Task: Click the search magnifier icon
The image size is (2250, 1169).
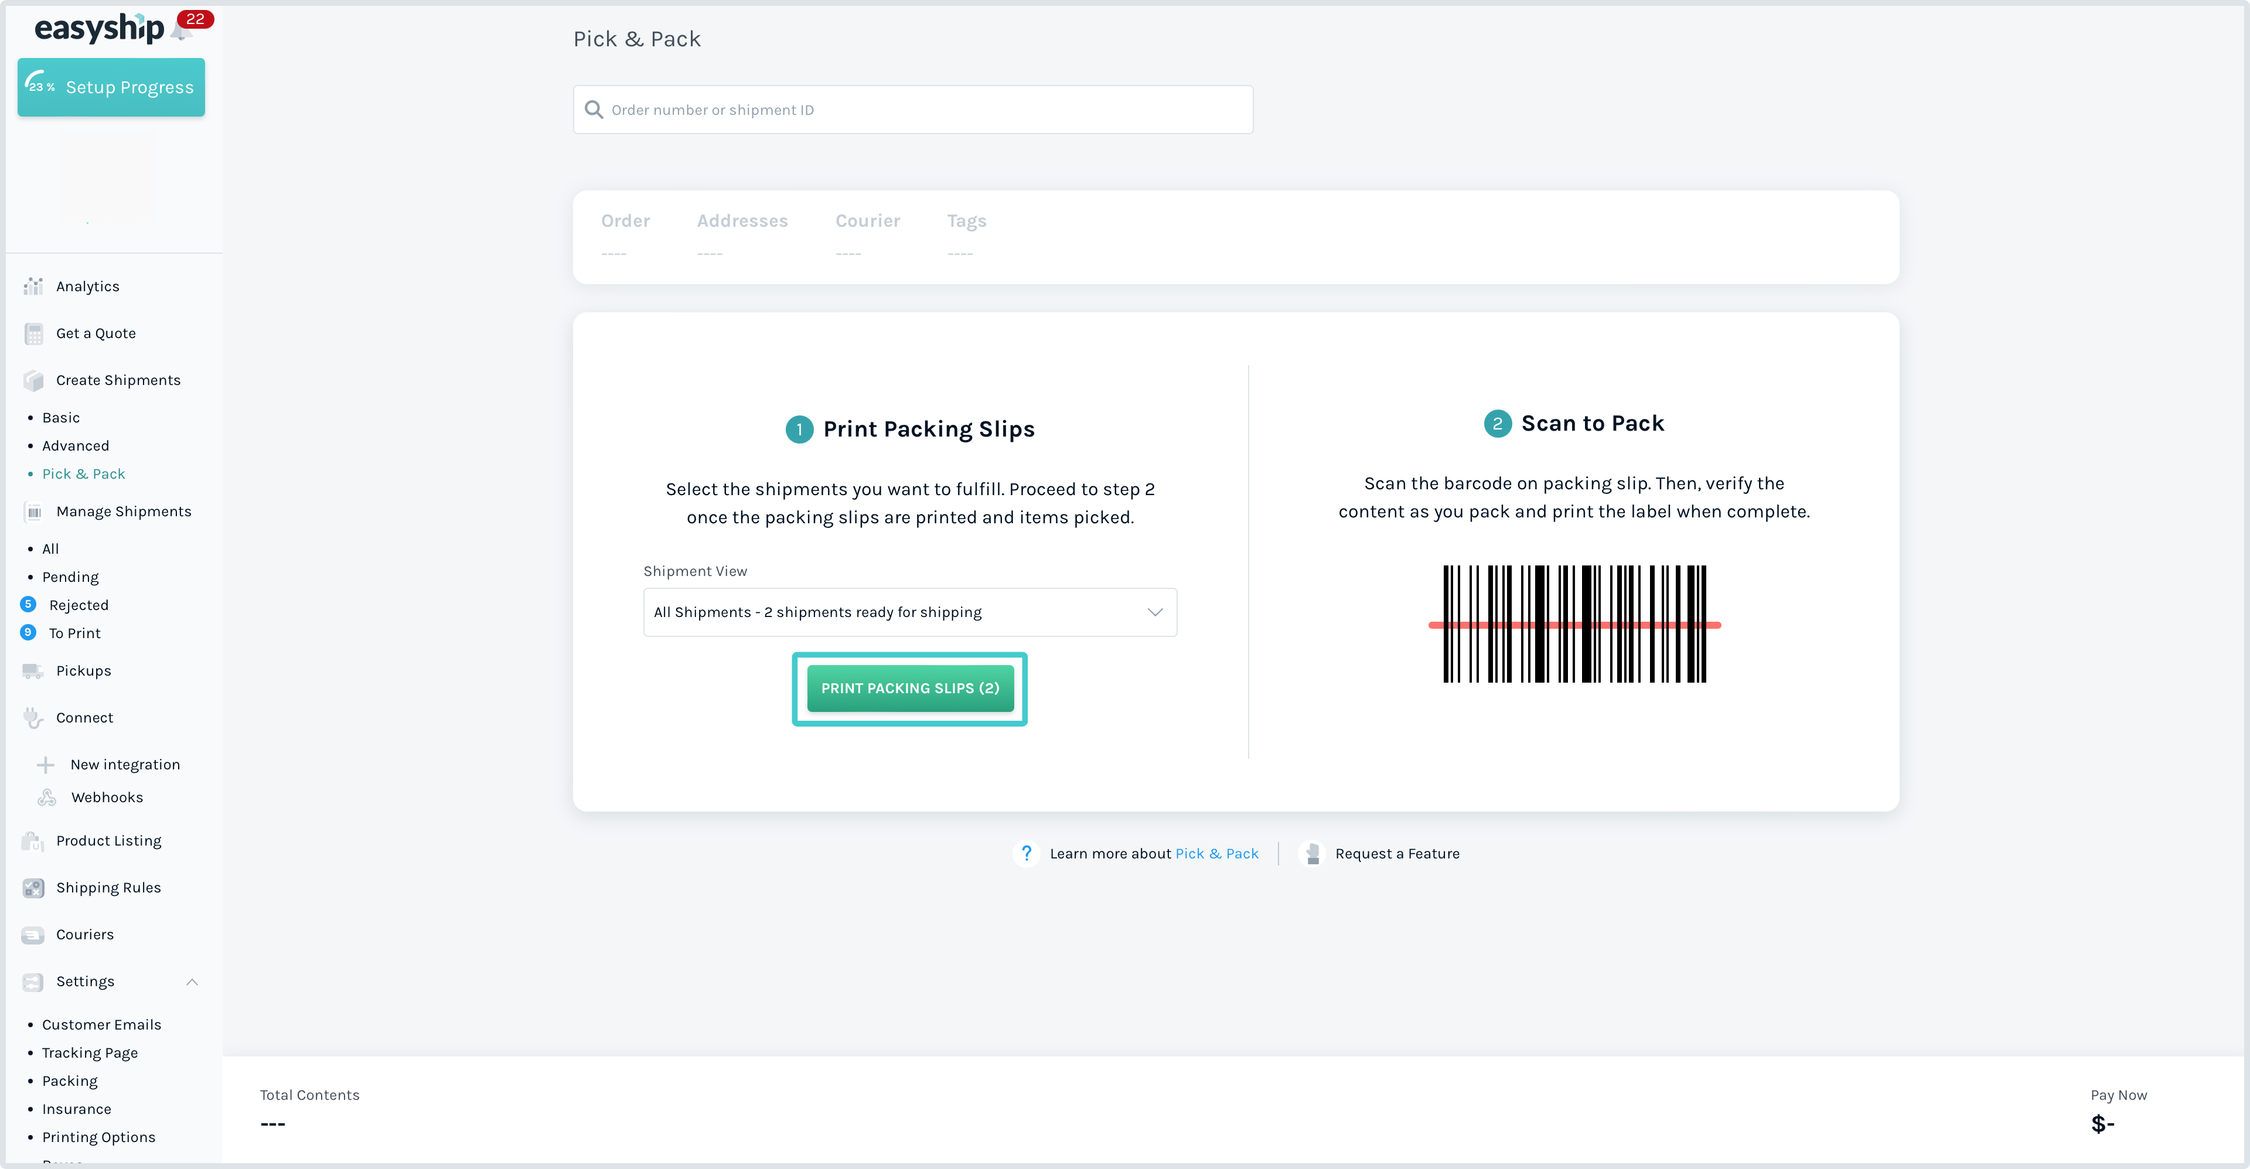Action: pyautogui.click(x=594, y=110)
